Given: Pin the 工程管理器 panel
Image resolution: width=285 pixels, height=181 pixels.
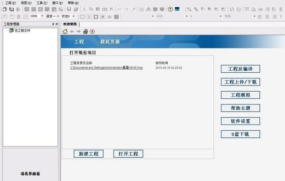Looking at the screenshot, I should point(53,24).
